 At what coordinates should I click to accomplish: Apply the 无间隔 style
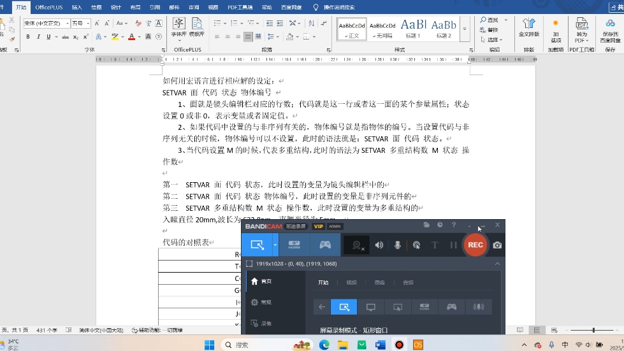click(382, 29)
